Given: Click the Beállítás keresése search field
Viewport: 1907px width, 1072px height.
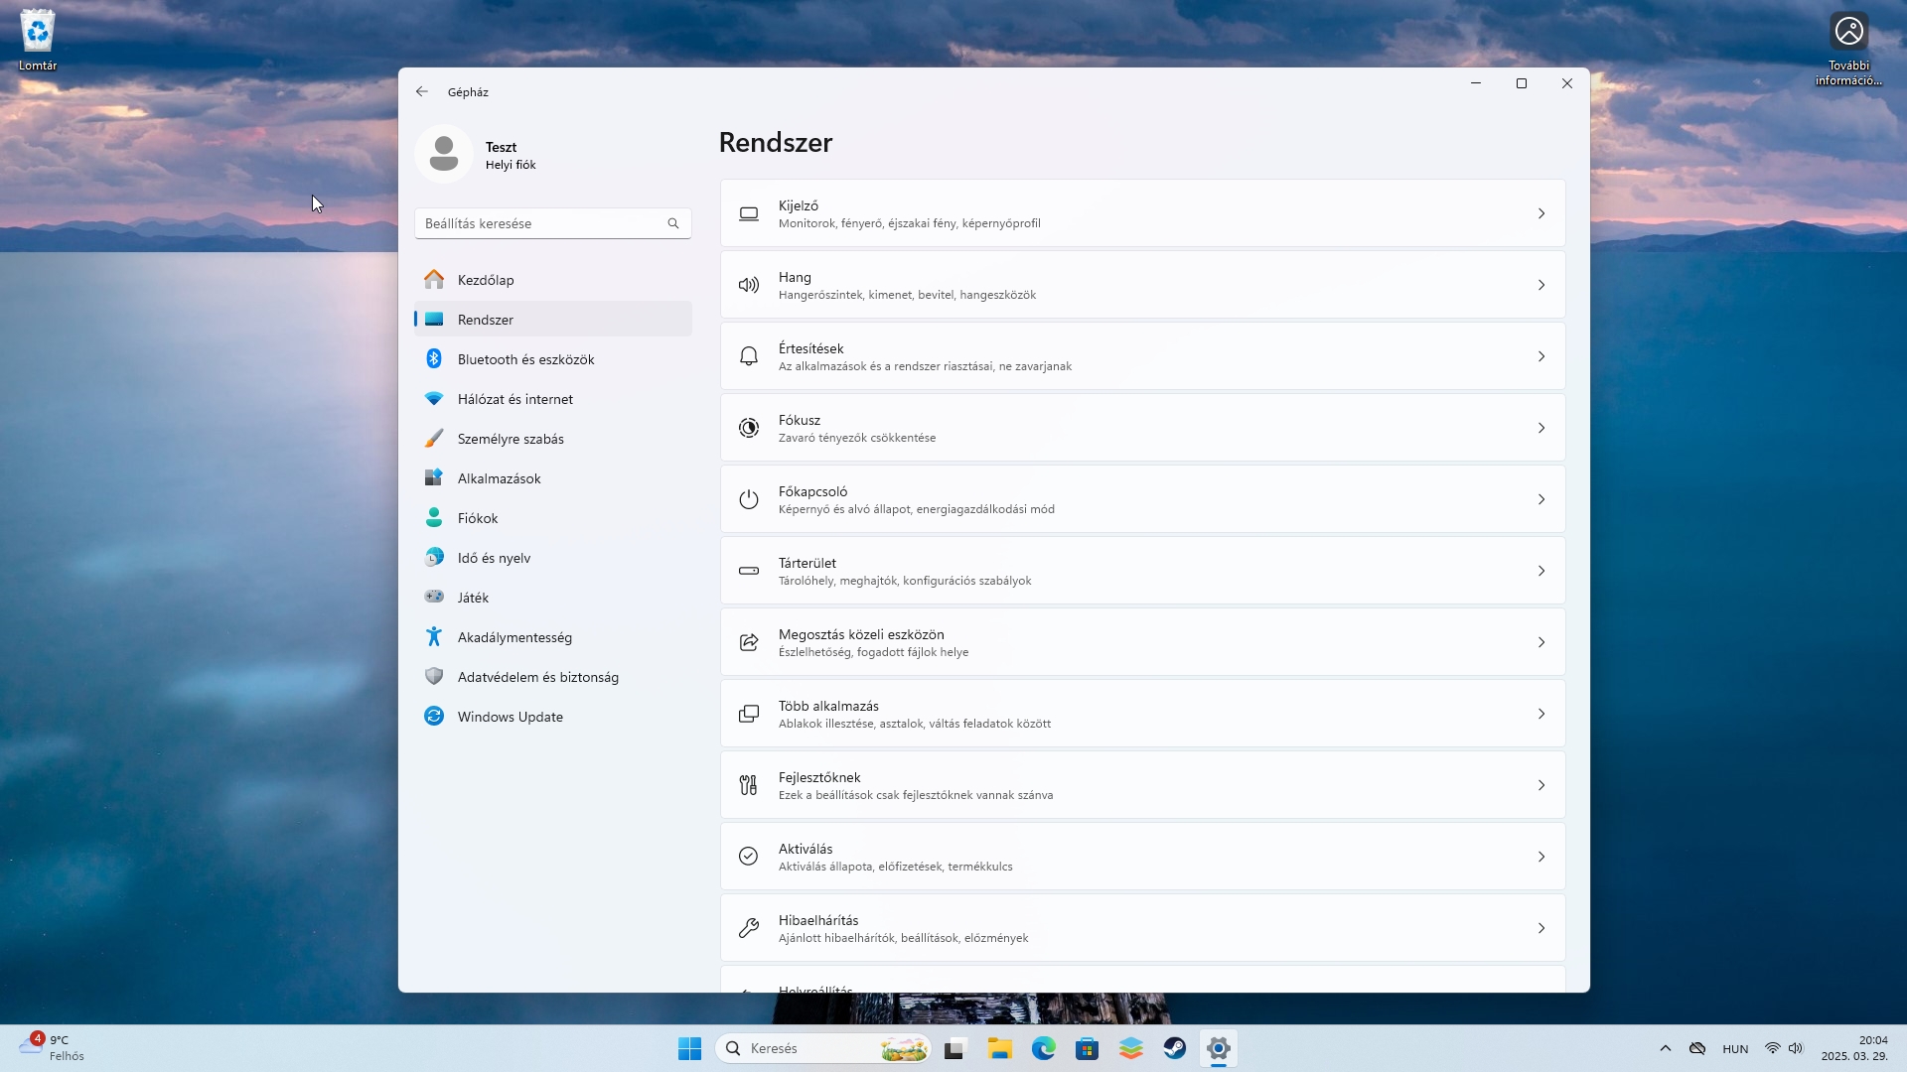Looking at the screenshot, I should tap(541, 224).
